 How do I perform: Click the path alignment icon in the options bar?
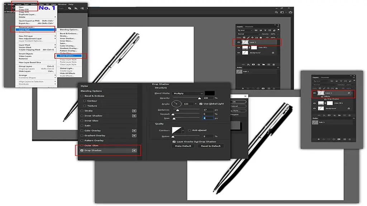76,8
